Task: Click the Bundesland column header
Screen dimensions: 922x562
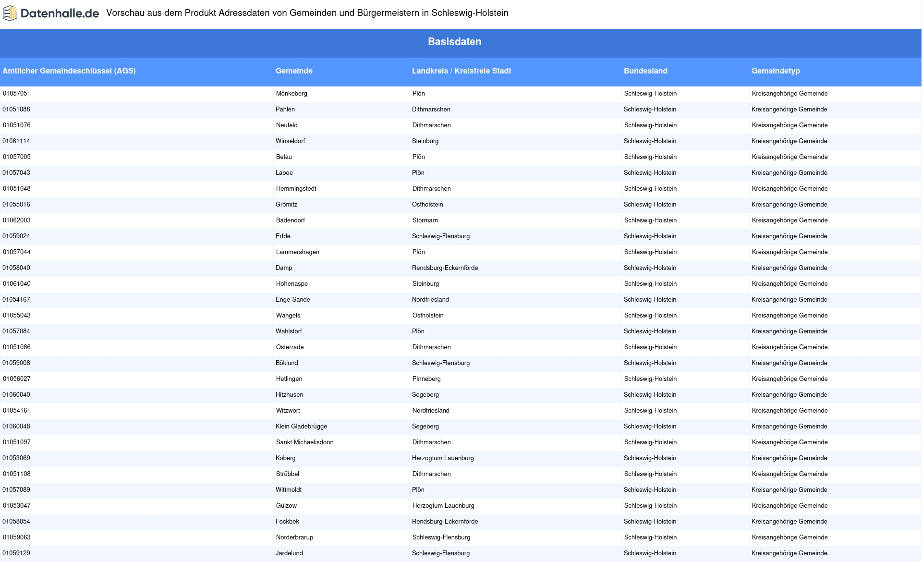Action: [x=645, y=71]
